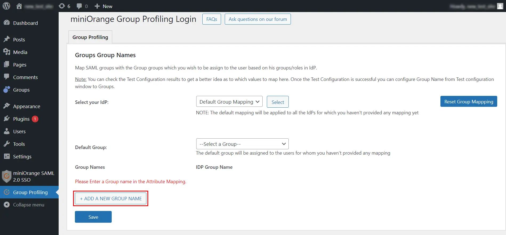Click the Select your IdP: label
This screenshot has width=506, height=235.
tap(92, 102)
